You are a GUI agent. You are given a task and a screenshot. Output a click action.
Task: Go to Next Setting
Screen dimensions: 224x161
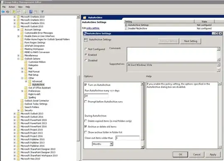coord(190,41)
